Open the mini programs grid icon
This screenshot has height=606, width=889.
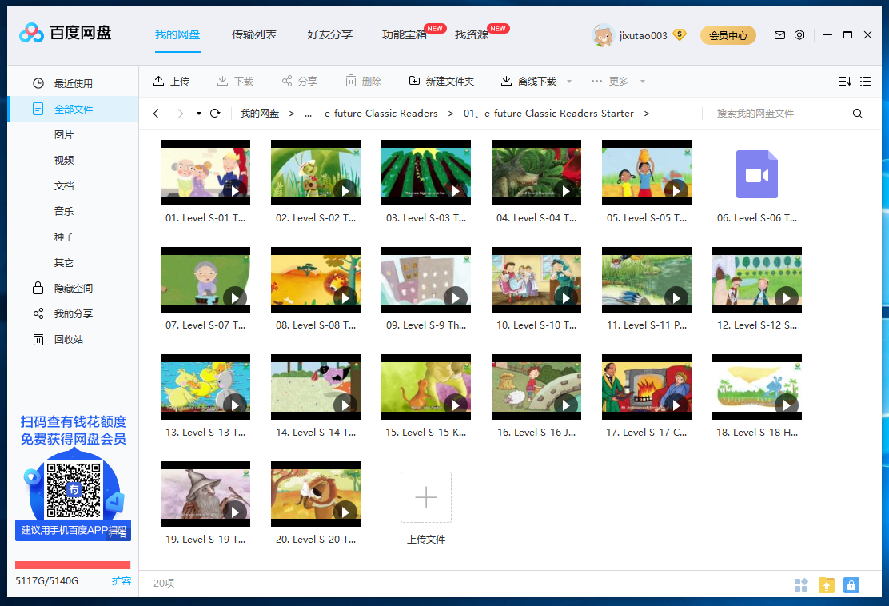click(801, 584)
